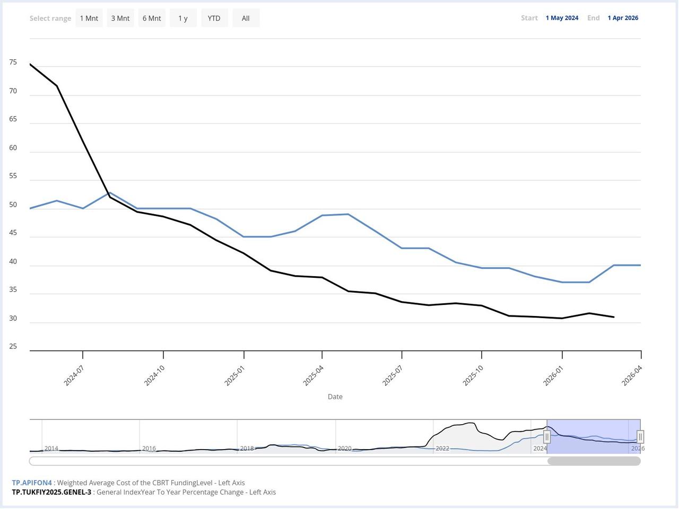Viewport: 679px width, 509px height.
Task: Open the Start date "1 May 2024"
Action: point(562,17)
